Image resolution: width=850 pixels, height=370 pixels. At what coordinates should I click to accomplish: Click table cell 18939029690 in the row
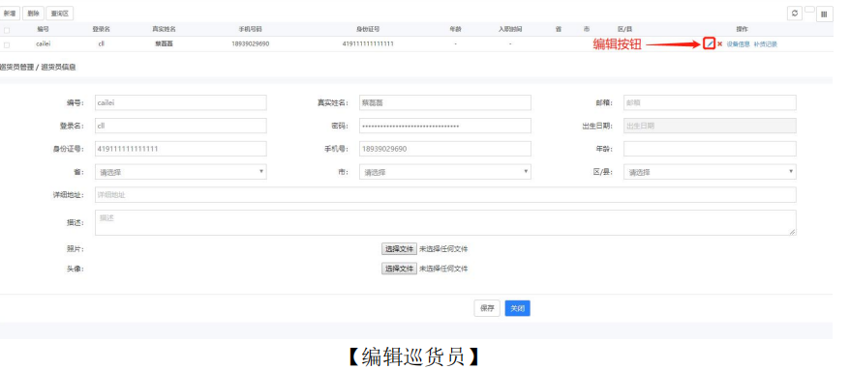(250, 44)
